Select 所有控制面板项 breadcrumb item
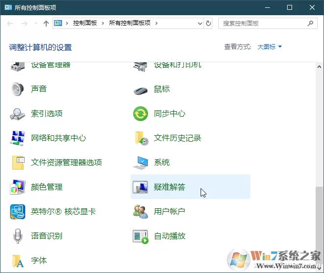This screenshot has width=324, height=273. 130,23
